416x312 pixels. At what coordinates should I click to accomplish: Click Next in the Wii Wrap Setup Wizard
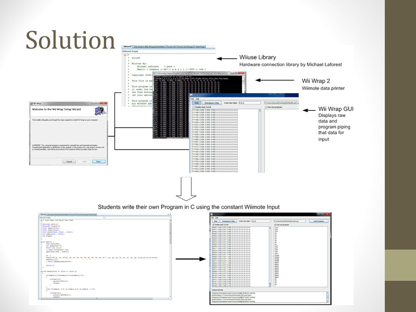[99, 161]
